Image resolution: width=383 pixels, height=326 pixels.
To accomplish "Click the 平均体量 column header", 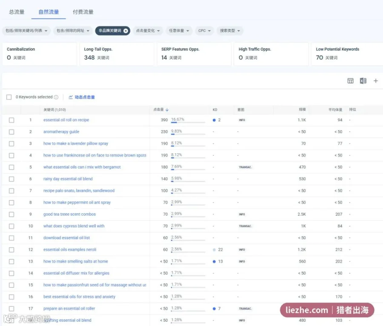I will pyautogui.click(x=335, y=110).
